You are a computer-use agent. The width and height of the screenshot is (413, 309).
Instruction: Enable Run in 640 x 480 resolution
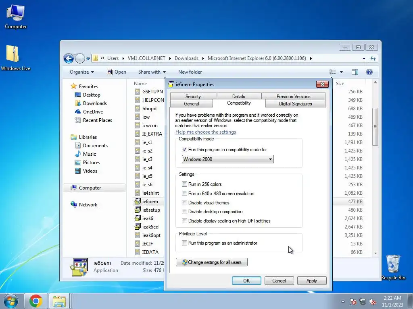(x=184, y=194)
